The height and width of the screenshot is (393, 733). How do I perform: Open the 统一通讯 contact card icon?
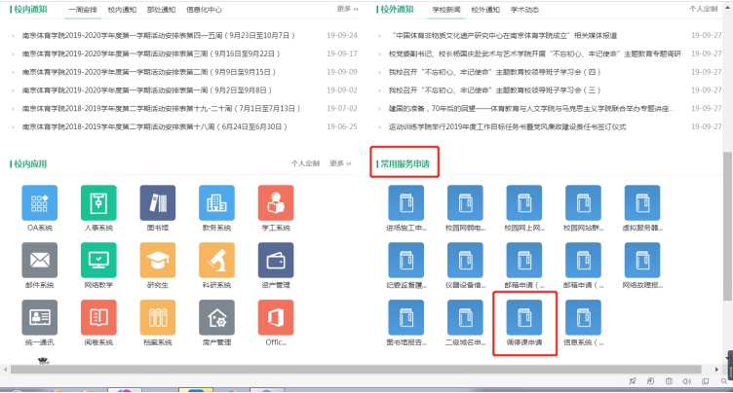[40, 317]
